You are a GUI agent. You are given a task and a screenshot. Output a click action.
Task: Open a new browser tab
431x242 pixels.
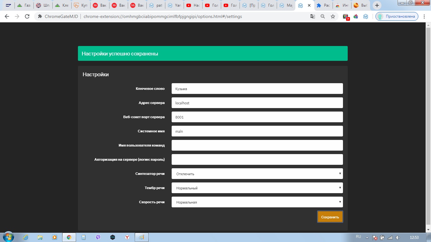click(377, 5)
